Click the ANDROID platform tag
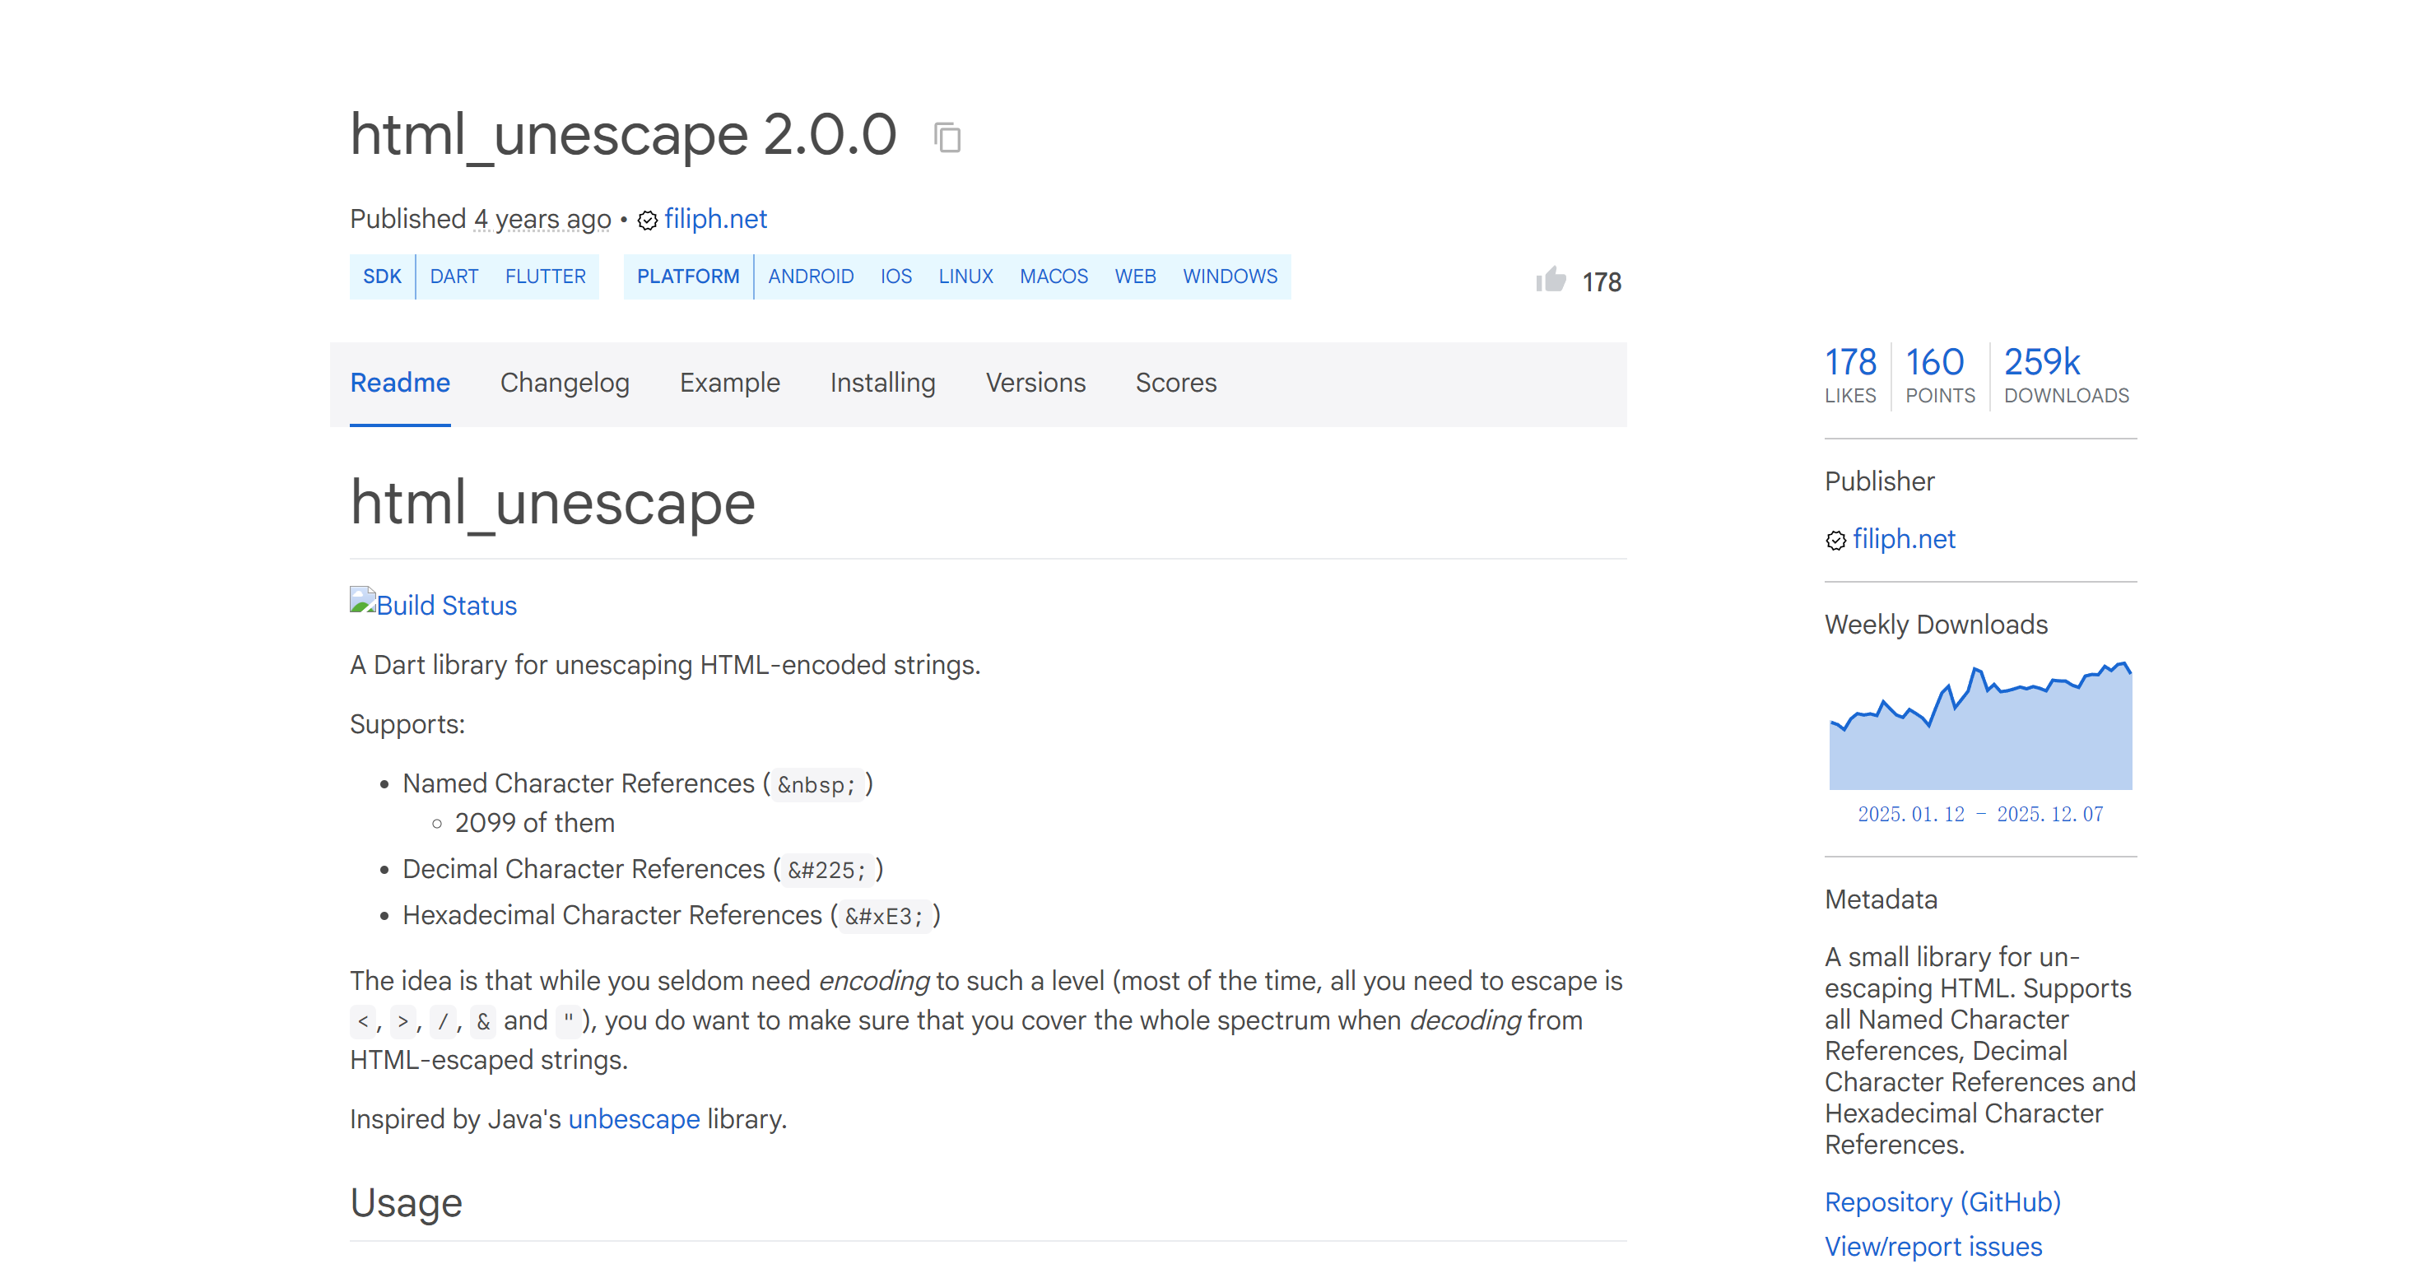This screenshot has width=2428, height=1264. (810, 276)
